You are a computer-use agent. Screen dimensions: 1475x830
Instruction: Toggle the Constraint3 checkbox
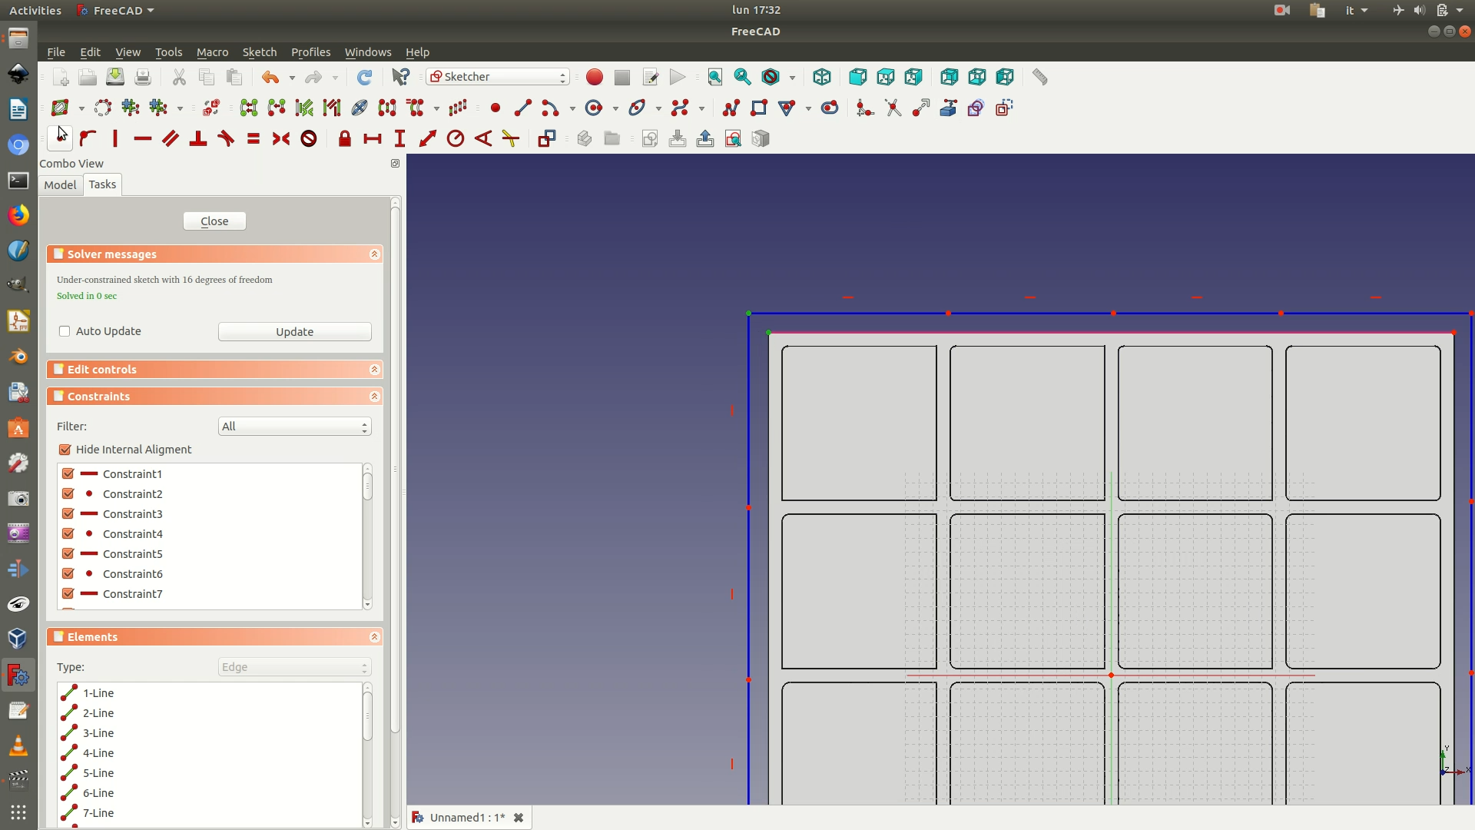click(68, 514)
